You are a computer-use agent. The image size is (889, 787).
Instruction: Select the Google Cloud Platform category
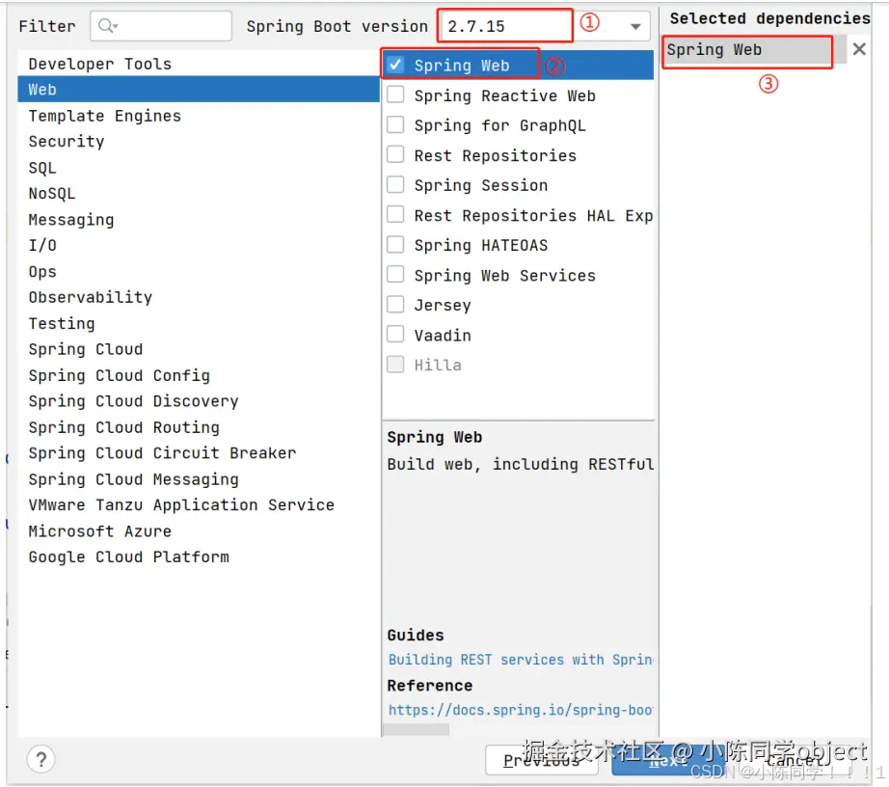coord(199,556)
